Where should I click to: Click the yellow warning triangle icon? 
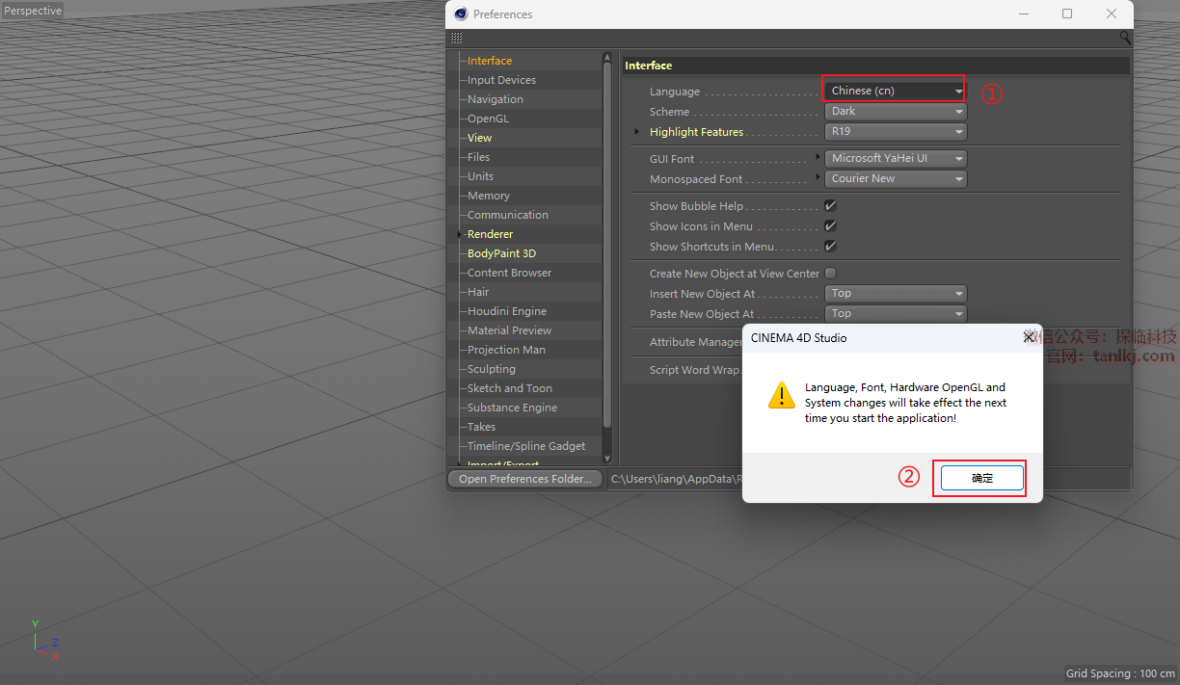[781, 396]
